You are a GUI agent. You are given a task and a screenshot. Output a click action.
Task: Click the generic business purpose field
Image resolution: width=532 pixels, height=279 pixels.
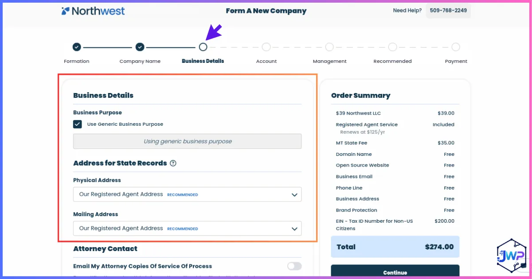(187, 141)
